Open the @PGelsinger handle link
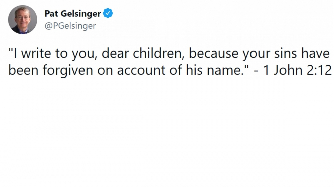This screenshot has width=334, height=187. pyautogui.click(x=70, y=26)
